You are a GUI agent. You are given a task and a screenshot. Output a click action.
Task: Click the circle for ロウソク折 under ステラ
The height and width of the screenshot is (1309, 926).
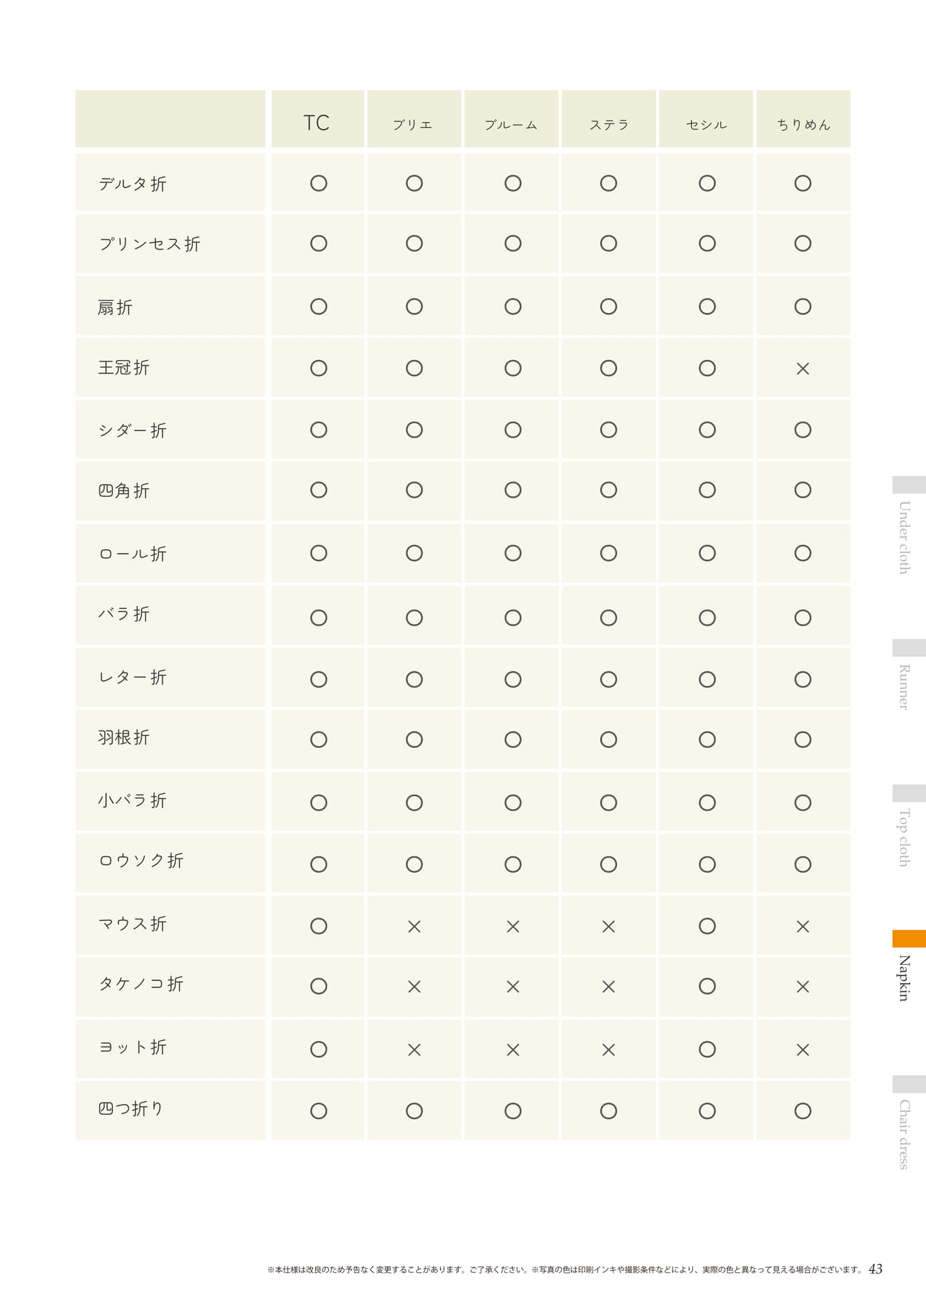point(608,864)
